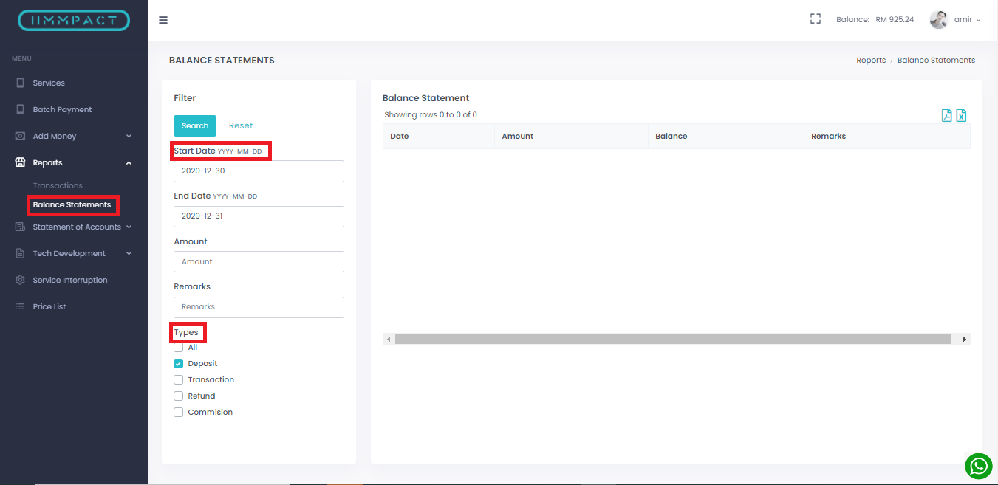
Task: Click the Batch Payment sidebar icon
Action: point(18,109)
